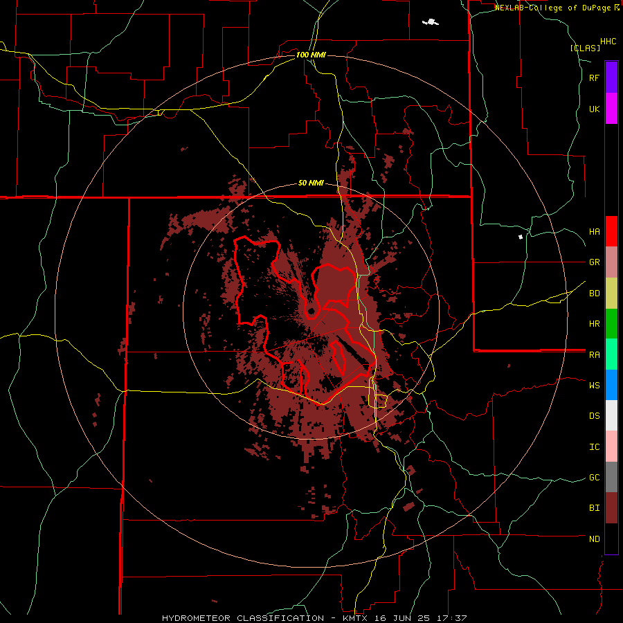Click the HA legend label

tap(594, 232)
